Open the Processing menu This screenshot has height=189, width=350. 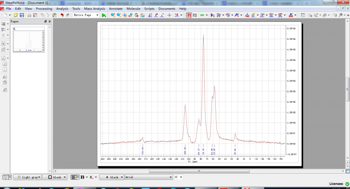pyautogui.click(x=44, y=9)
